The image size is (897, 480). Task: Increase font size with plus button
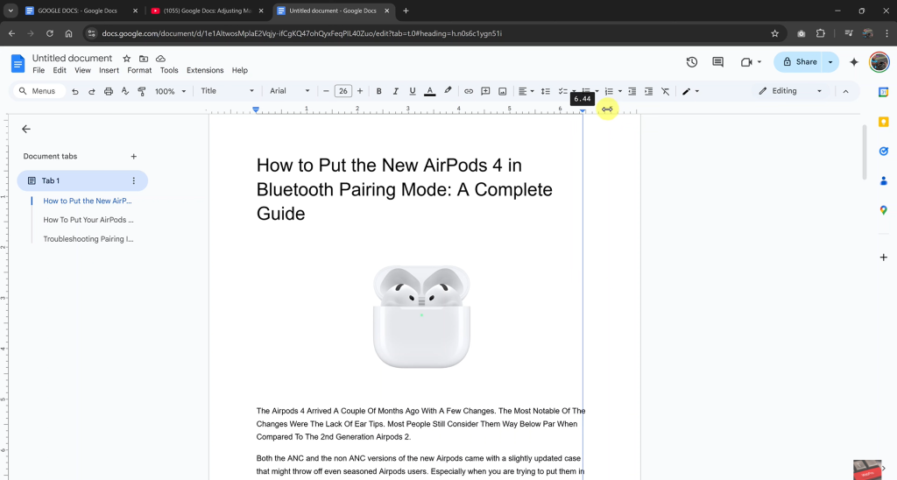tap(360, 91)
